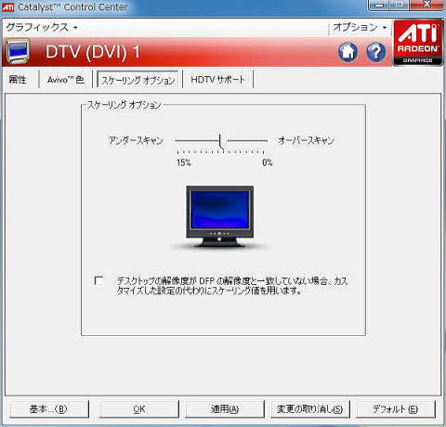Open the HDTV サポート tab
The image size is (446, 427).
217,80
